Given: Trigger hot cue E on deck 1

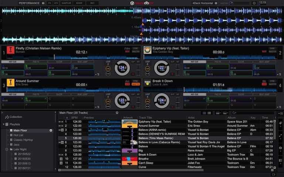Looking at the screenshot, I should pyautogui.click(x=13, y=73).
